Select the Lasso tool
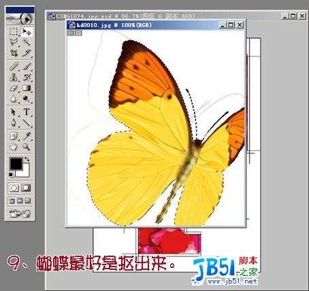Viewport: 309px width, 291px height. (14, 42)
